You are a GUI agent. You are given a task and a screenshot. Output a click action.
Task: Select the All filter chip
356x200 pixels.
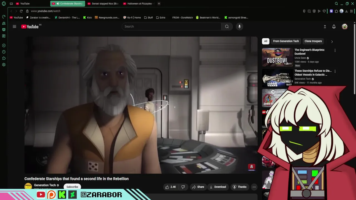266,41
